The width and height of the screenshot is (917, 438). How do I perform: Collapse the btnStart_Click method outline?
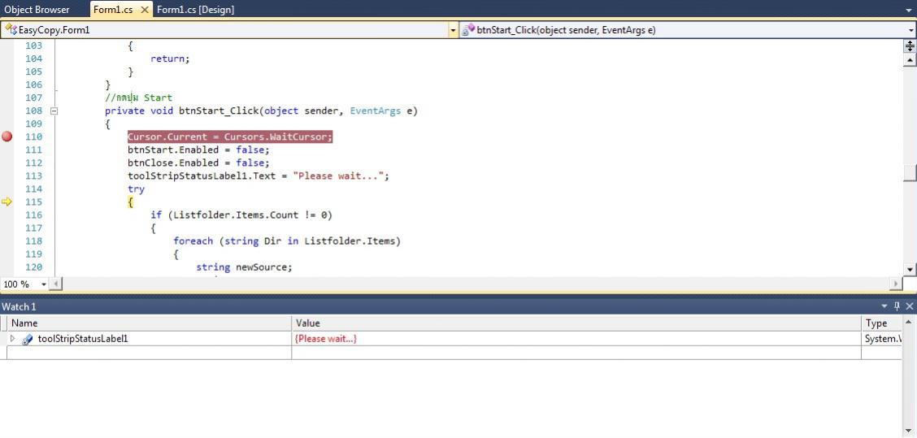(54, 111)
